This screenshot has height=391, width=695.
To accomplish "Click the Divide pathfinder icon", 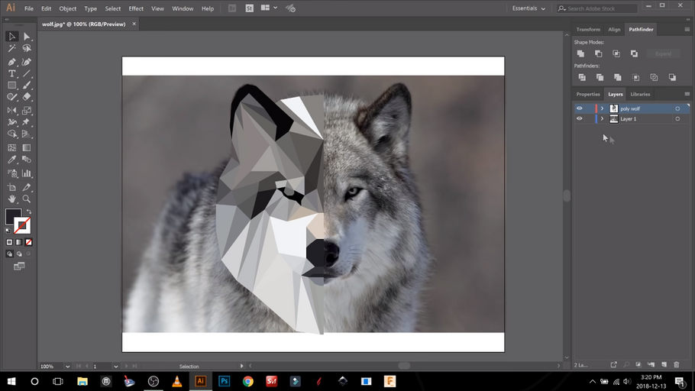I will point(581,78).
